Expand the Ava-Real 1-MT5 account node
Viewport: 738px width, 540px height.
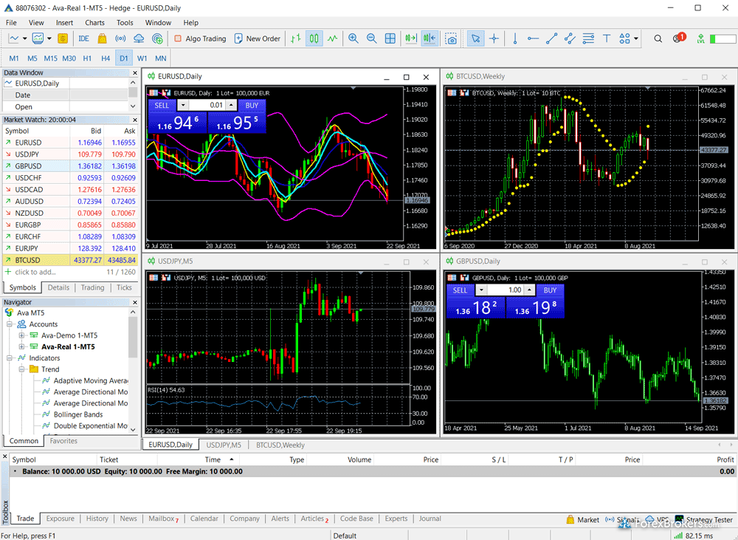21,346
